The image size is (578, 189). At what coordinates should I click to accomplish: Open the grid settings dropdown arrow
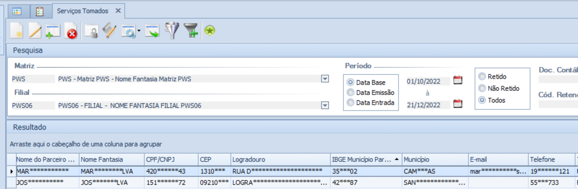click(139, 32)
